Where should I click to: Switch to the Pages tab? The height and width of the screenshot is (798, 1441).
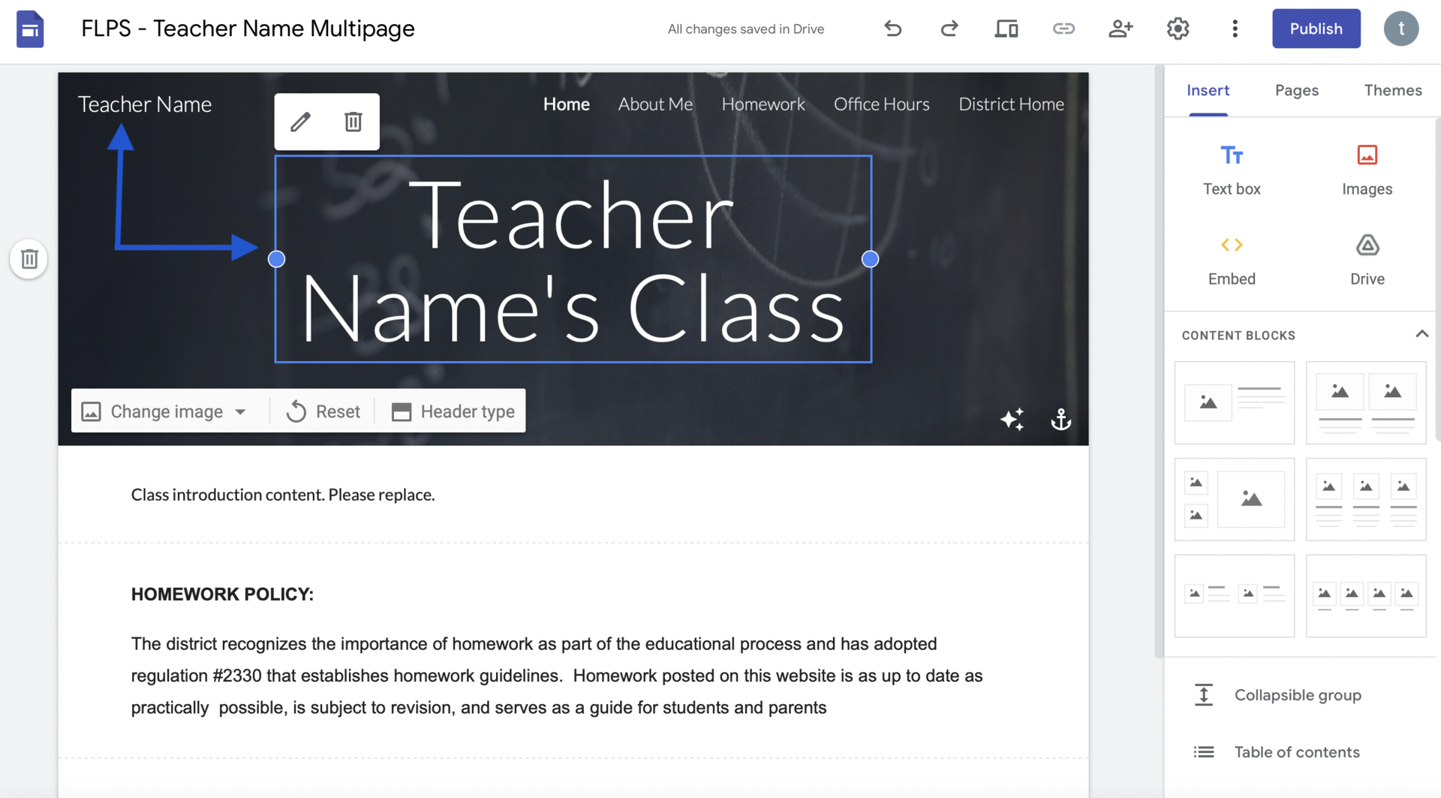[1296, 90]
